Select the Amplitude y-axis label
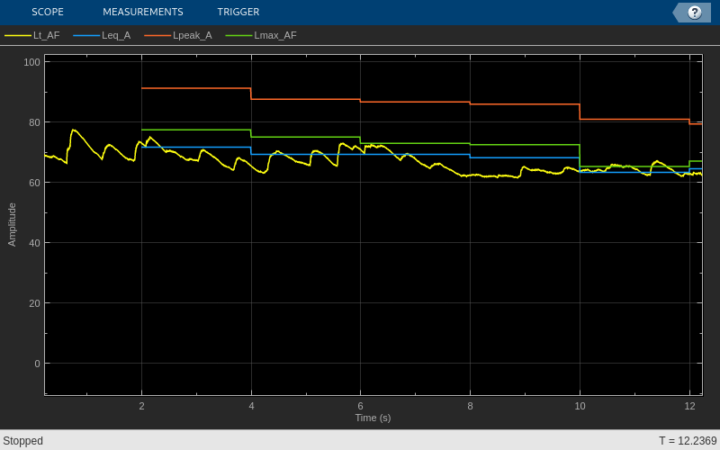This screenshot has height=450, width=720. (x=12, y=224)
